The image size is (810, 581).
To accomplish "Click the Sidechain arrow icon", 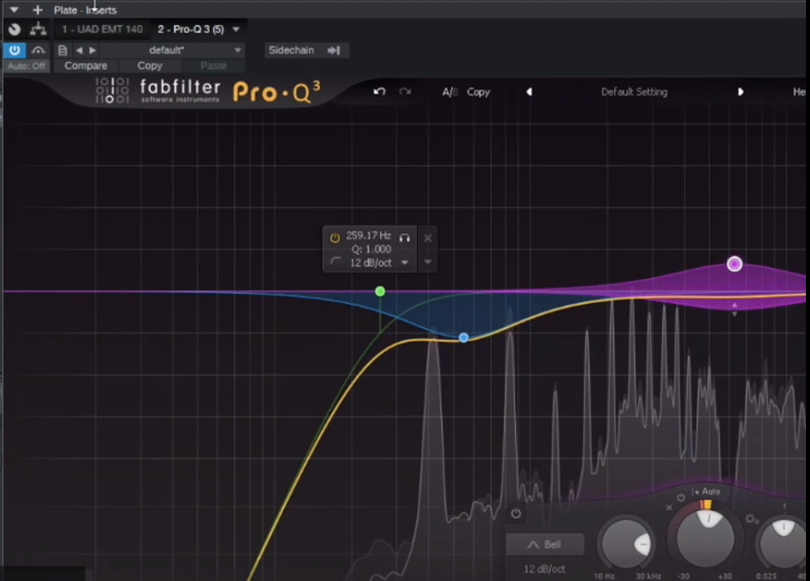I will coord(334,50).
